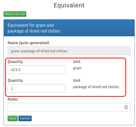136x127 pixels.
Task: Click the Return to List button
Action: [x=15, y=14]
